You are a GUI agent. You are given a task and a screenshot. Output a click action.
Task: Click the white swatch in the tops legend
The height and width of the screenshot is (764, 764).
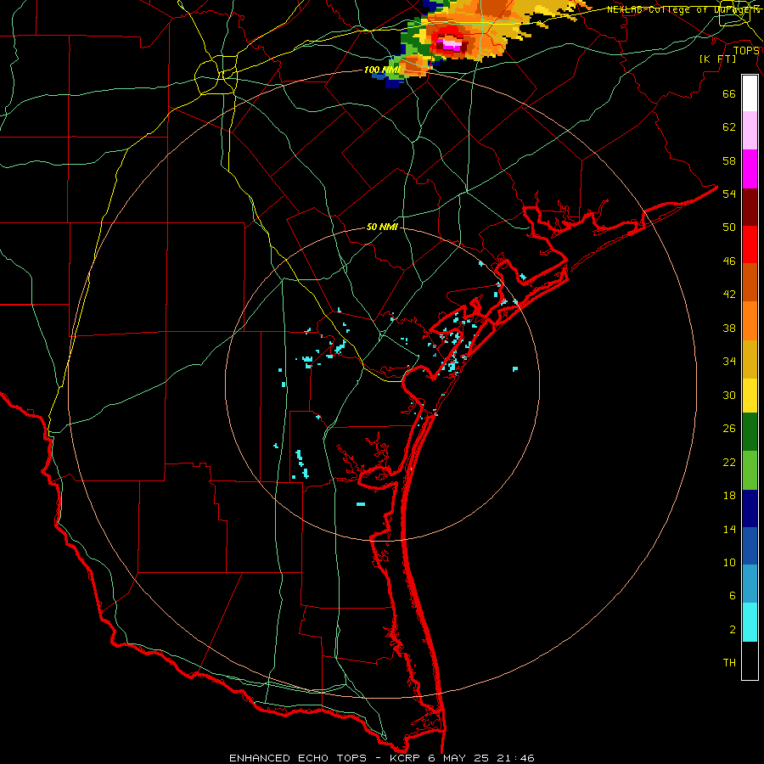pos(750,93)
